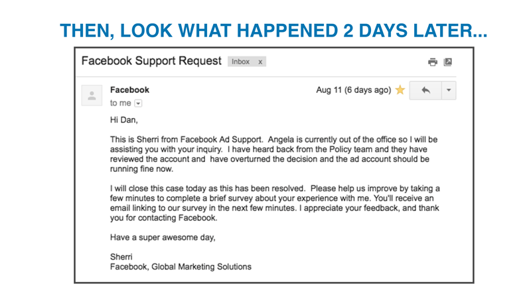This screenshot has width=531, height=304.
Task: Click the Facebook Support Request subject
Action: [x=151, y=61]
